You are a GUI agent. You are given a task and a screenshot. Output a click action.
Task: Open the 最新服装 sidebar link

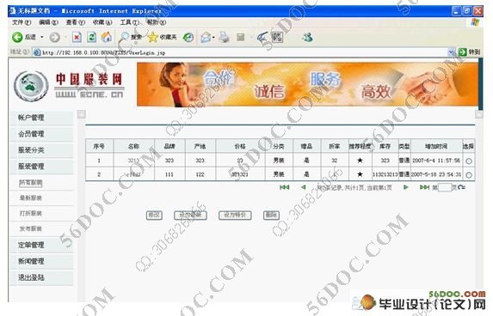[x=30, y=198]
